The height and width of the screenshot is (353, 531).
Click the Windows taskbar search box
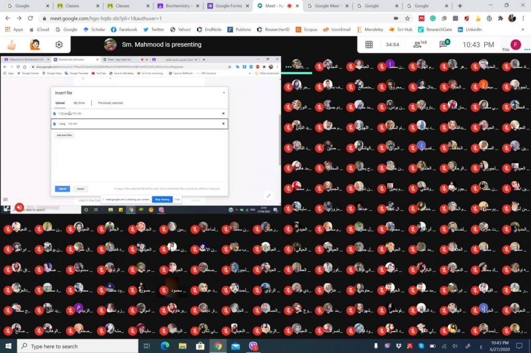[x=78, y=346]
